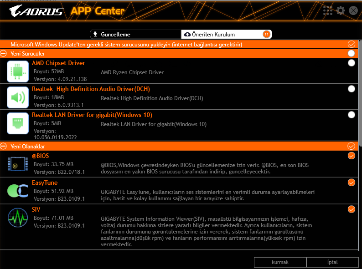Click the AMD Chipset Driver title
Screen dimensions: 362x269
58,63
